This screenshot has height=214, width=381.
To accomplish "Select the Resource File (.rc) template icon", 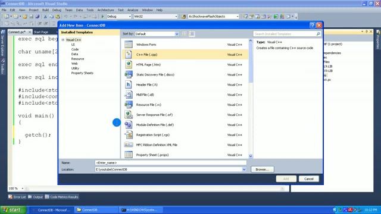I will [129, 105].
